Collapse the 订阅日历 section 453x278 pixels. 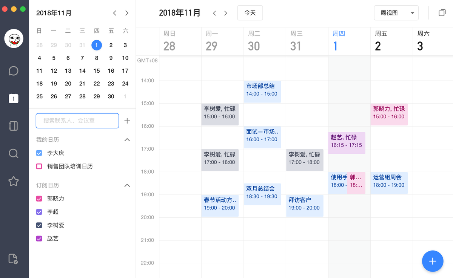tap(127, 185)
